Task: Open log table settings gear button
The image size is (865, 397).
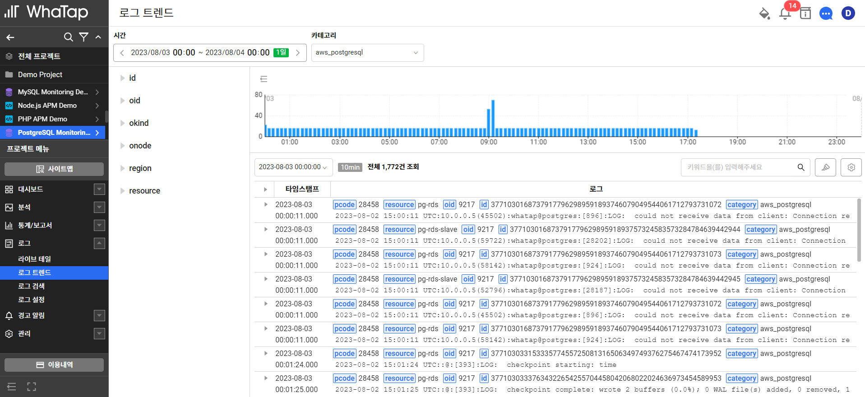Action: [851, 167]
